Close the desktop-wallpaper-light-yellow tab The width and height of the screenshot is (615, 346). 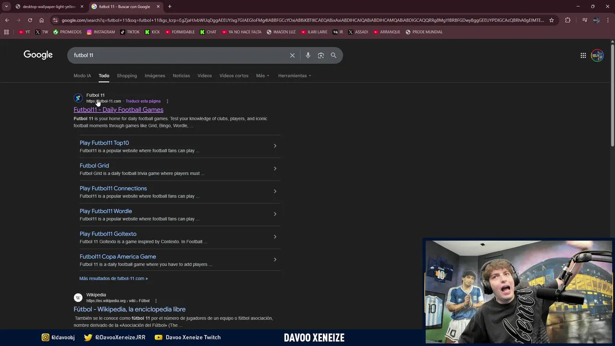(x=82, y=6)
